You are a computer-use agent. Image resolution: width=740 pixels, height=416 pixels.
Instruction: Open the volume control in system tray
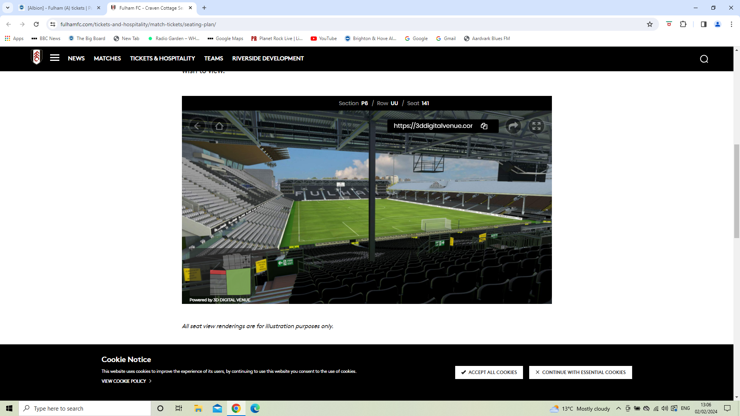[x=665, y=408]
